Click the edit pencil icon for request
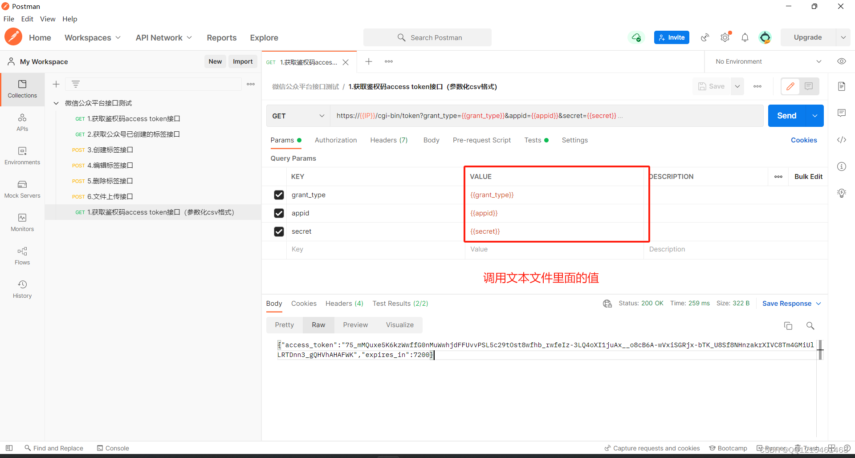 pyautogui.click(x=790, y=86)
